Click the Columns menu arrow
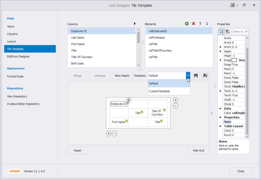The height and width of the screenshot is (180, 261). tap(135, 23)
